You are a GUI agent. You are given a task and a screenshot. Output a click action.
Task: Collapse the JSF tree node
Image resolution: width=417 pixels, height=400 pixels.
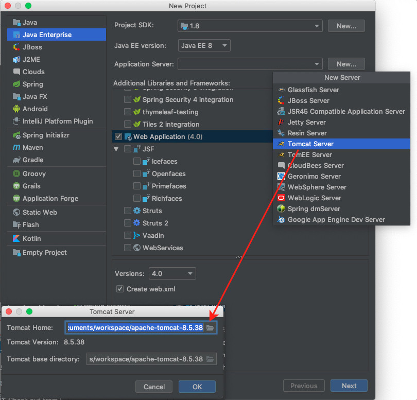116,149
